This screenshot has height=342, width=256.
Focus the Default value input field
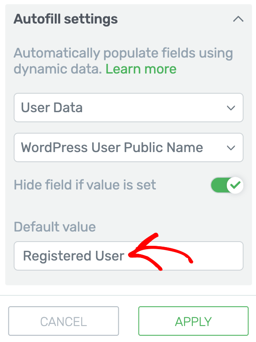128,256
